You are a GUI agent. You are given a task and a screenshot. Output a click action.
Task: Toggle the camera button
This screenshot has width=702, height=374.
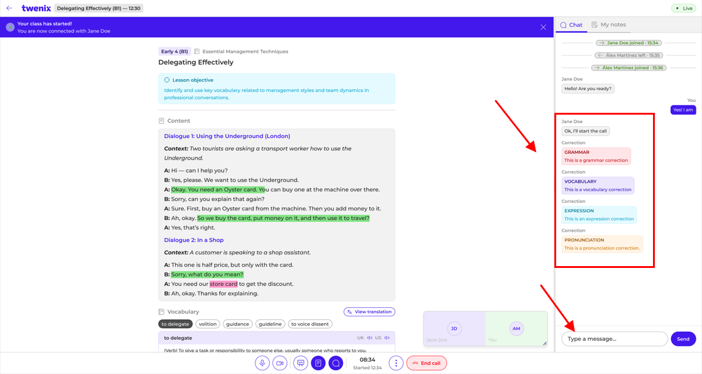(280, 363)
